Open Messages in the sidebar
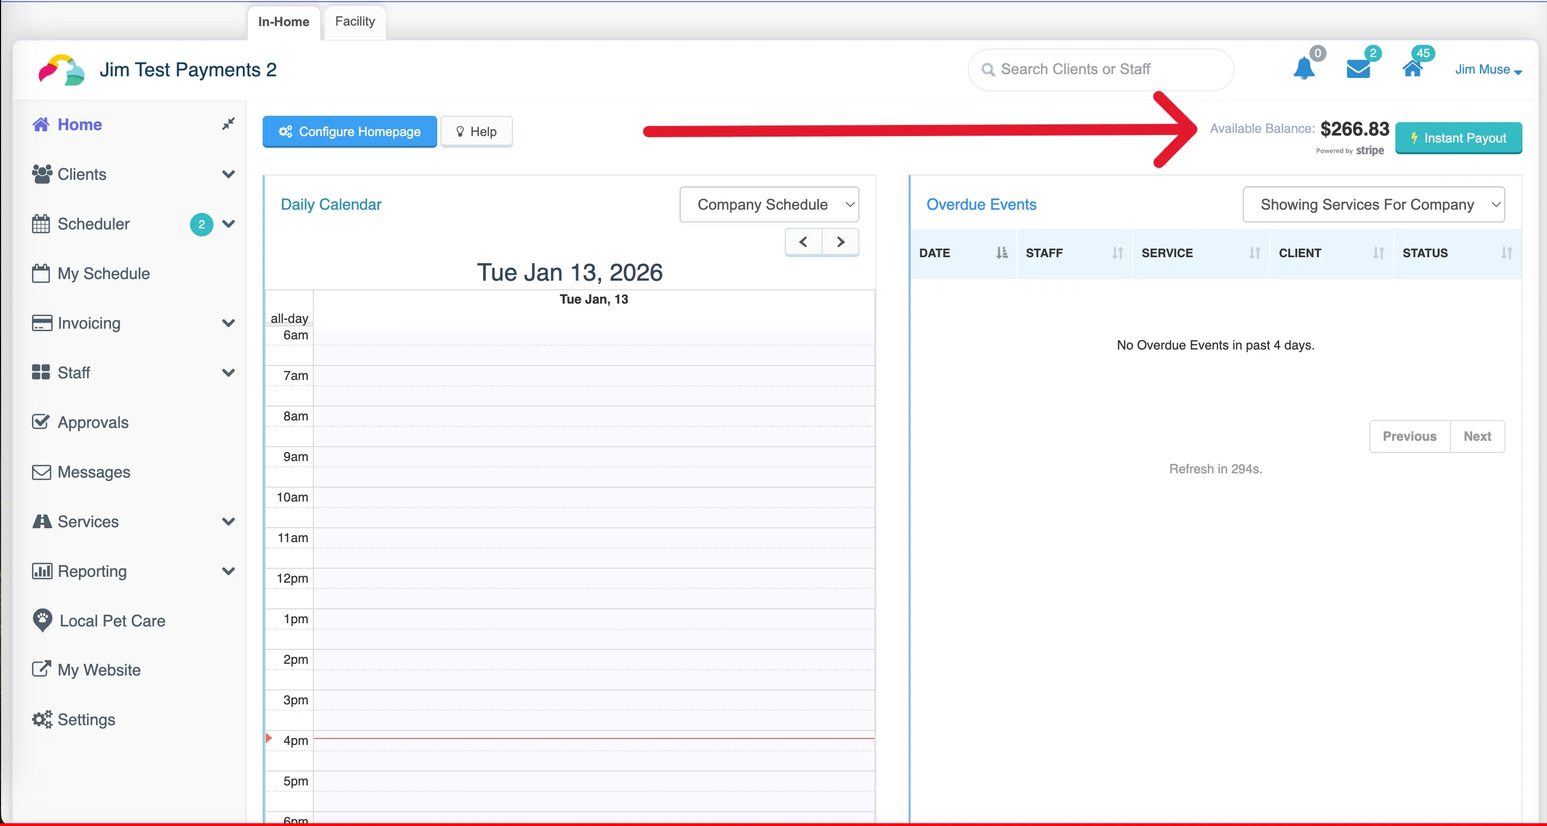This screenshot has width=1547, height=826. (81, 472)
